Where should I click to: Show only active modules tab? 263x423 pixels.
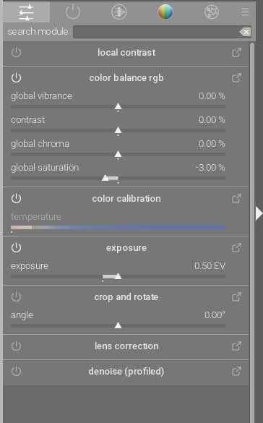coord(73,12)
